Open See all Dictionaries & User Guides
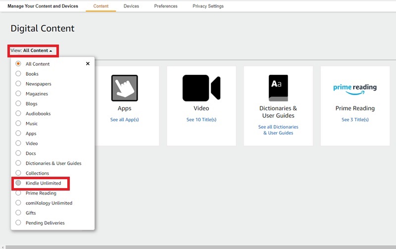Screen dimensions: 396x249 (278, 130)
